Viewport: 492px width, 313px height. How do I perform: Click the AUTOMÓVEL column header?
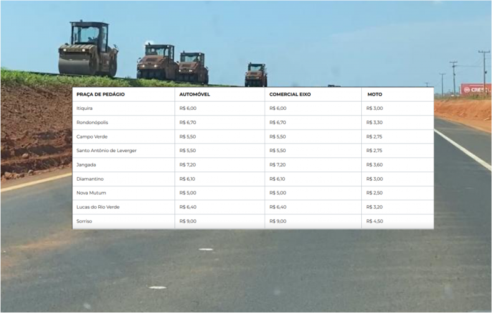coord(194,94)
